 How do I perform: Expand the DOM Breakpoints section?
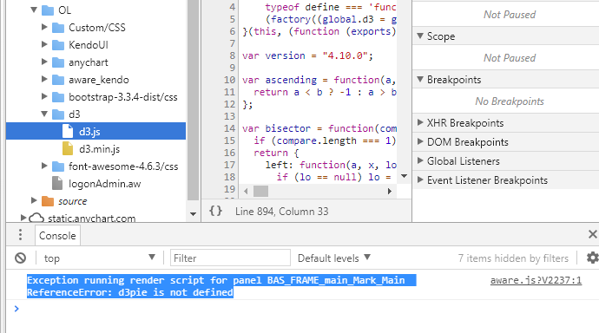click(420, 141)
